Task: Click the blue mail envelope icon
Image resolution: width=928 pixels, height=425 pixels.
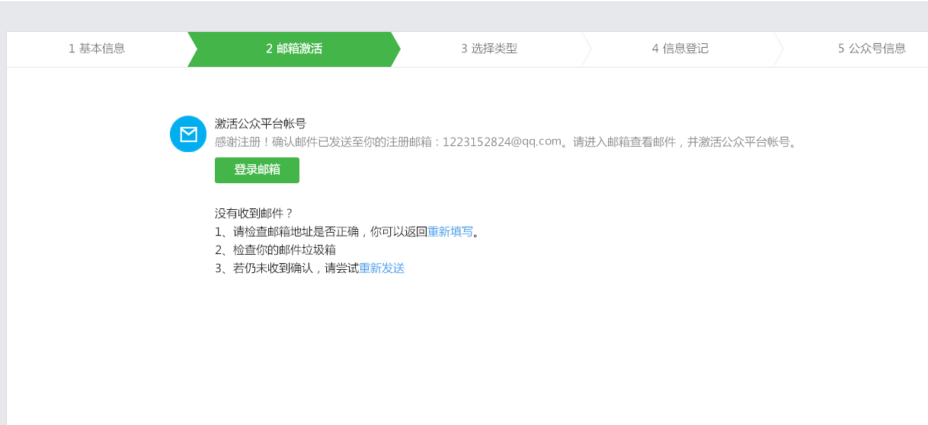Action: click(x=188, y=134)
